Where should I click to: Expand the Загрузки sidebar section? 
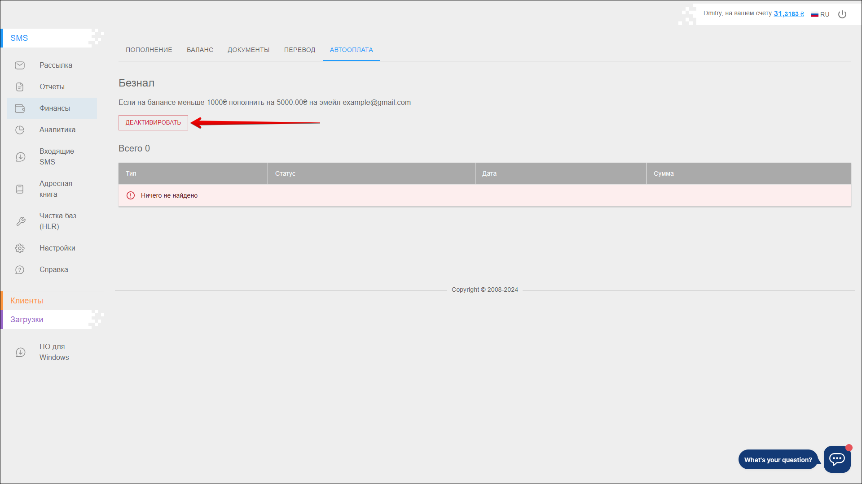[27, 320]
